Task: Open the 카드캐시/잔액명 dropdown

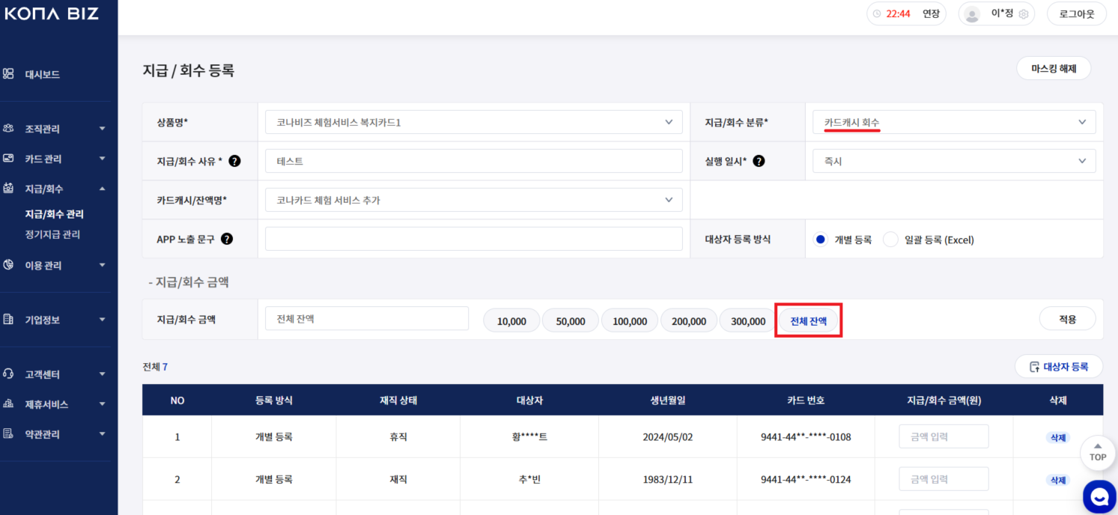Action: coord(474,200)
